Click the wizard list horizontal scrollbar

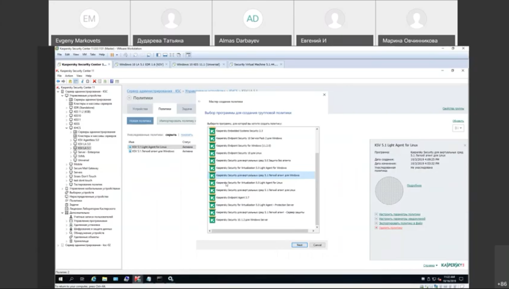pos(260,231)
